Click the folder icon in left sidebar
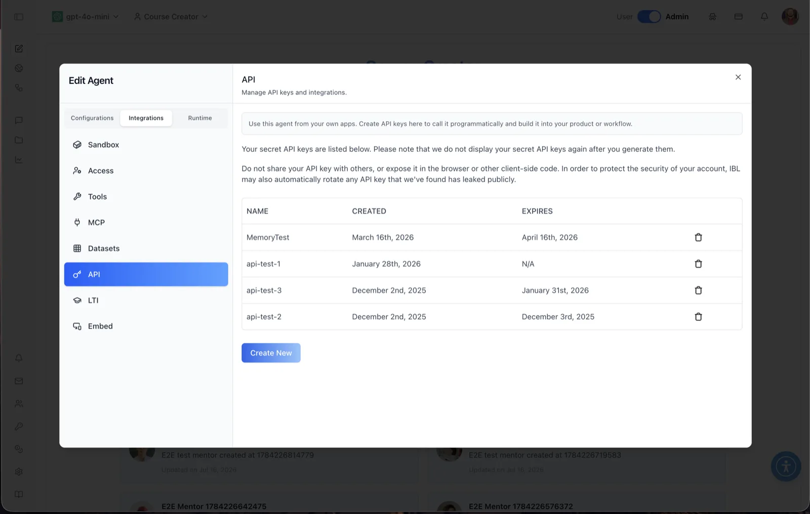Viewport: 810px width, 514px height. pos(19,140)
